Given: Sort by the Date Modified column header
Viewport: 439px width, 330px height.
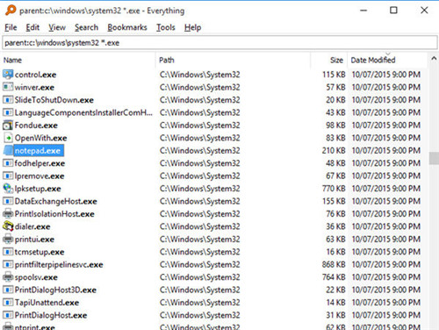Looking at the screenshot, I should (x=387, y=60).
